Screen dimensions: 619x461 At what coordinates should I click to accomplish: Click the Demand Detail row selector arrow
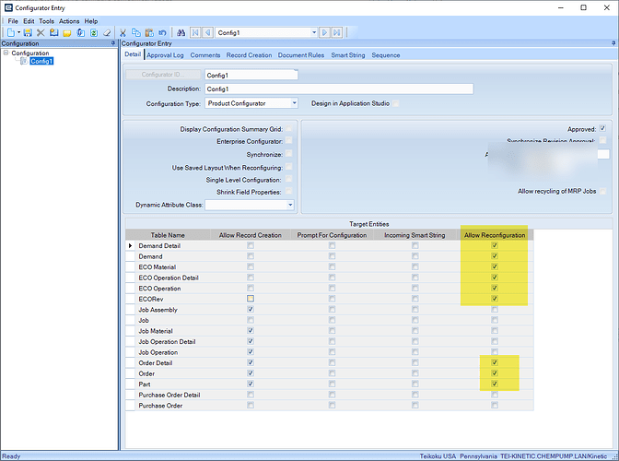tap(130, 245)
